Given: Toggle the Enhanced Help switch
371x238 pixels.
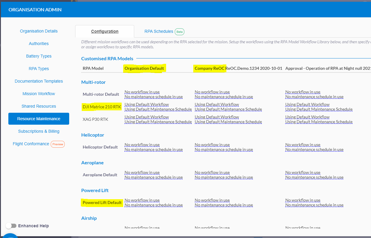Looking at the screenshot, I should pyautogui.click(x=11, y=226).
